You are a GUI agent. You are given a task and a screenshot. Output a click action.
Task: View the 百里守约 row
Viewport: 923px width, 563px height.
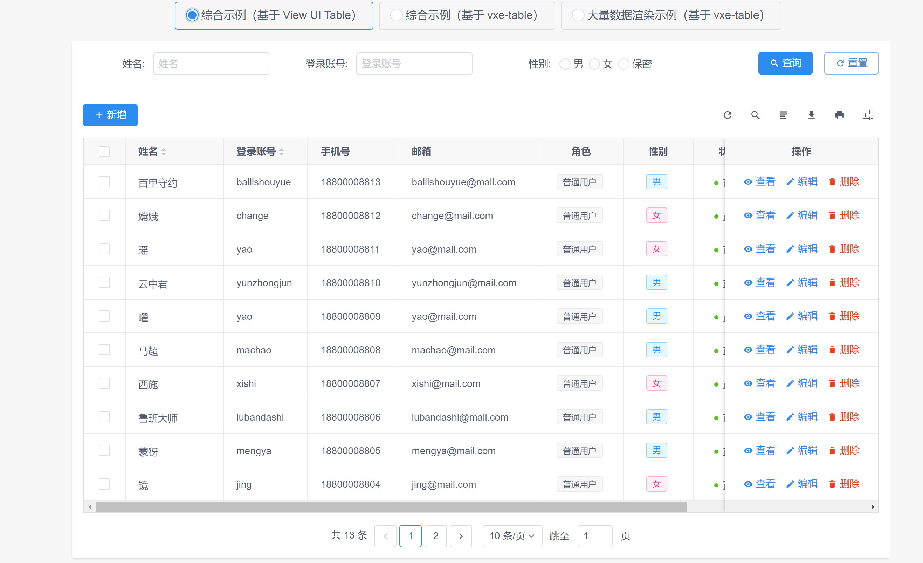(x=759, y=182)
